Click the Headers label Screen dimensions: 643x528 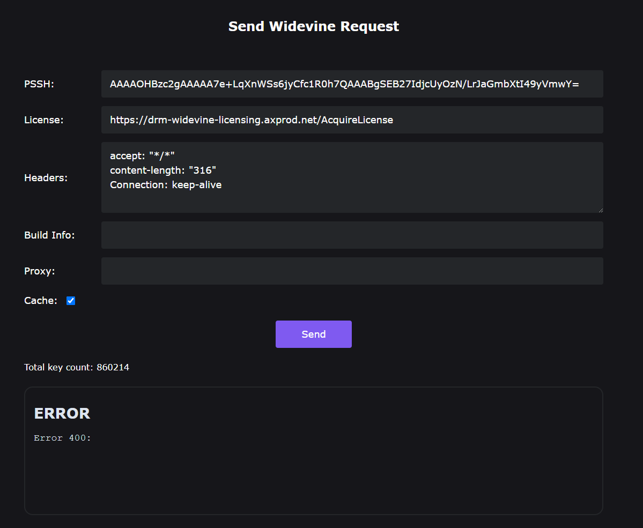click(46, 177)
